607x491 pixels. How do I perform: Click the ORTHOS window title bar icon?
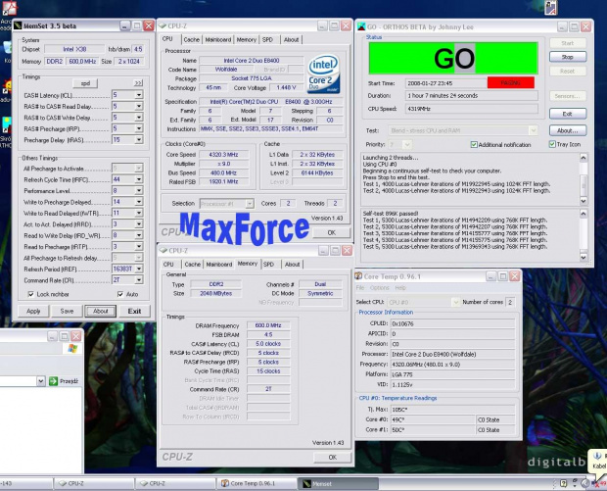361,26
